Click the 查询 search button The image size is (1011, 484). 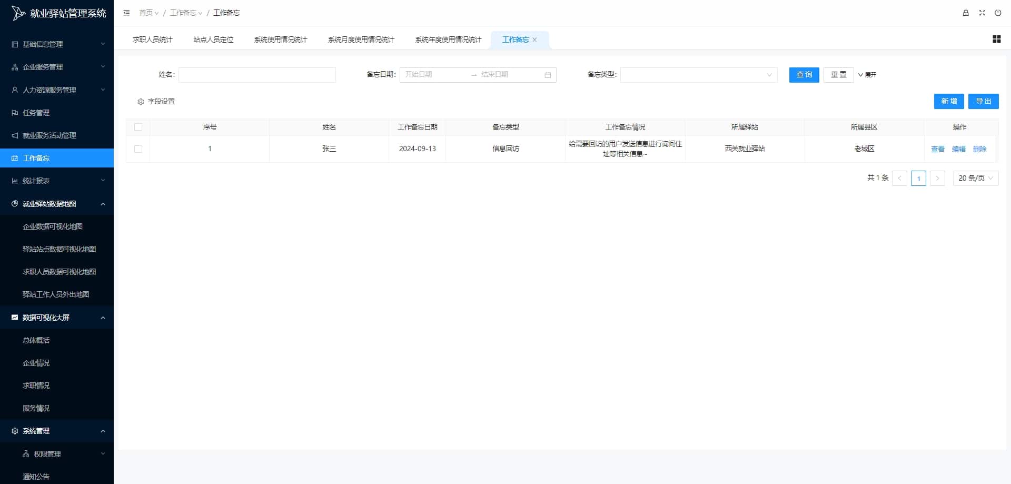tap(804, 75)
